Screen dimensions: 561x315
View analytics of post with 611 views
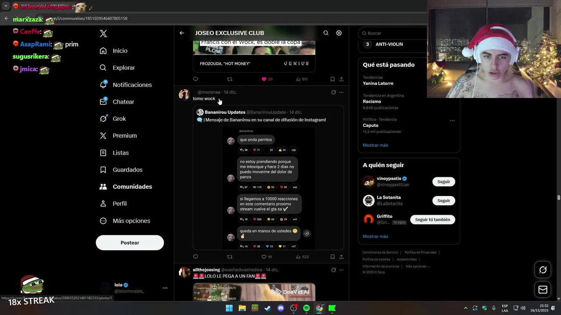302,79
